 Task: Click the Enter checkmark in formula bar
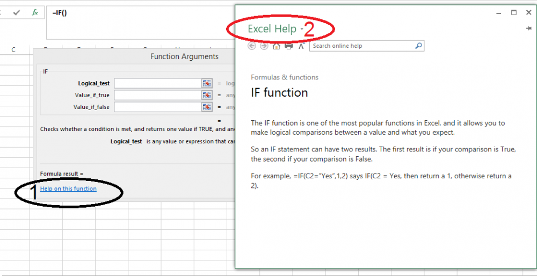[x=17, y=13]
